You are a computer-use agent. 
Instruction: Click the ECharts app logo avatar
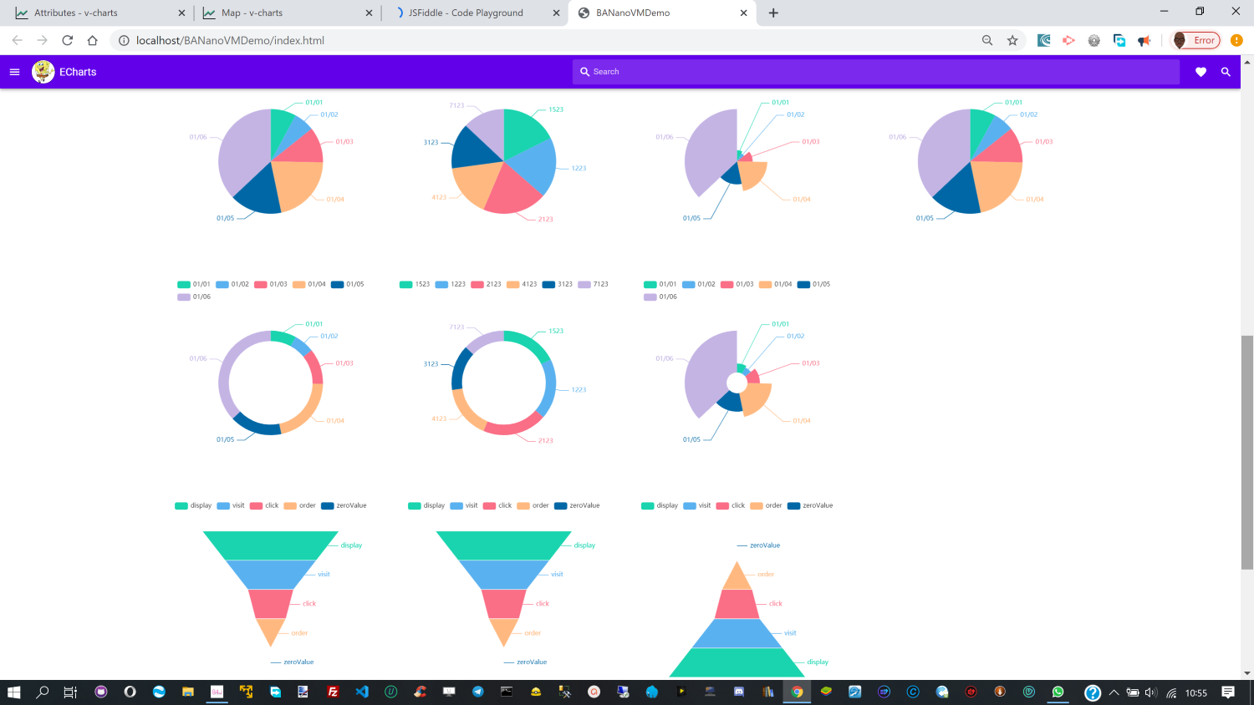tap(43, 72)
